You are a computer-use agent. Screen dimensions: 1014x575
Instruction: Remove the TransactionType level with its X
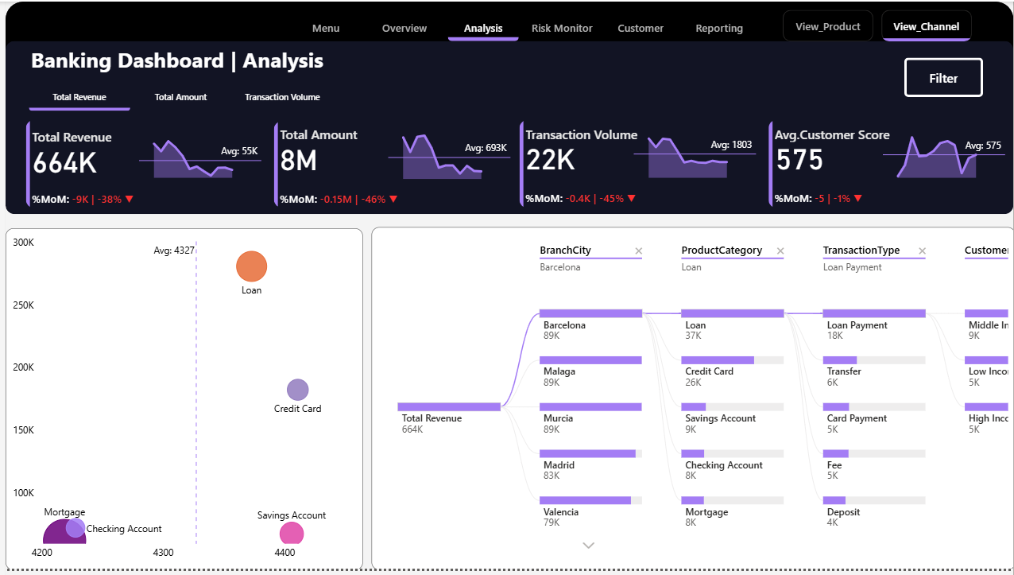click(x=922, y=251)
